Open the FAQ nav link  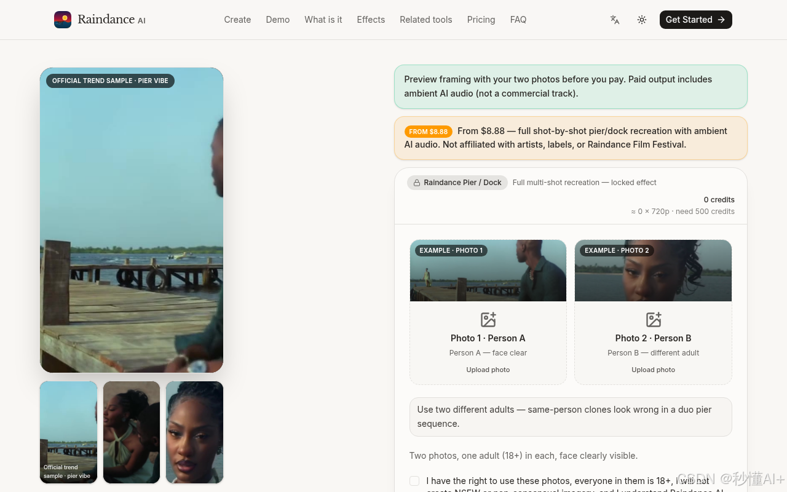tap(518, 20)
